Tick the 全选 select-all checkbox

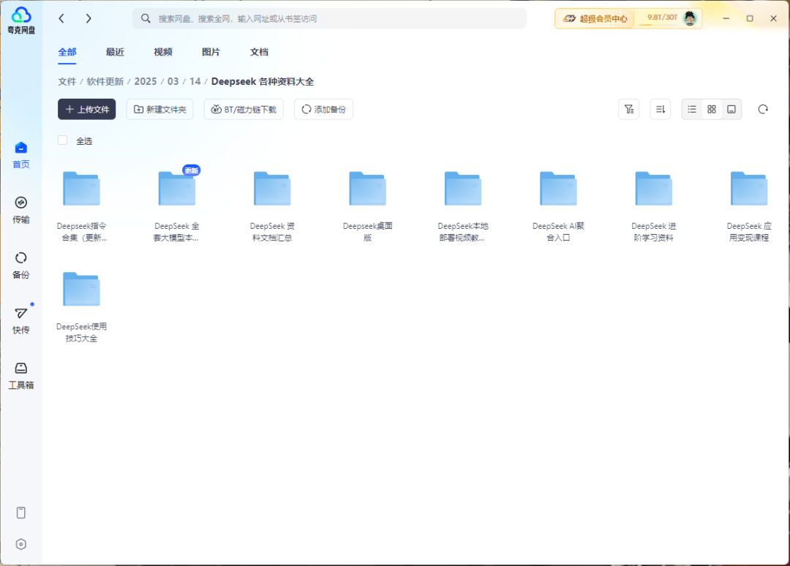(63, 140)
